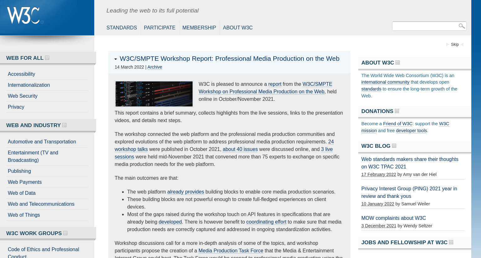The width and height of the screenshot is (481, 258).
Task: Open the W3C/SMPTE Workshop Report headline
Action: point(230,59)
